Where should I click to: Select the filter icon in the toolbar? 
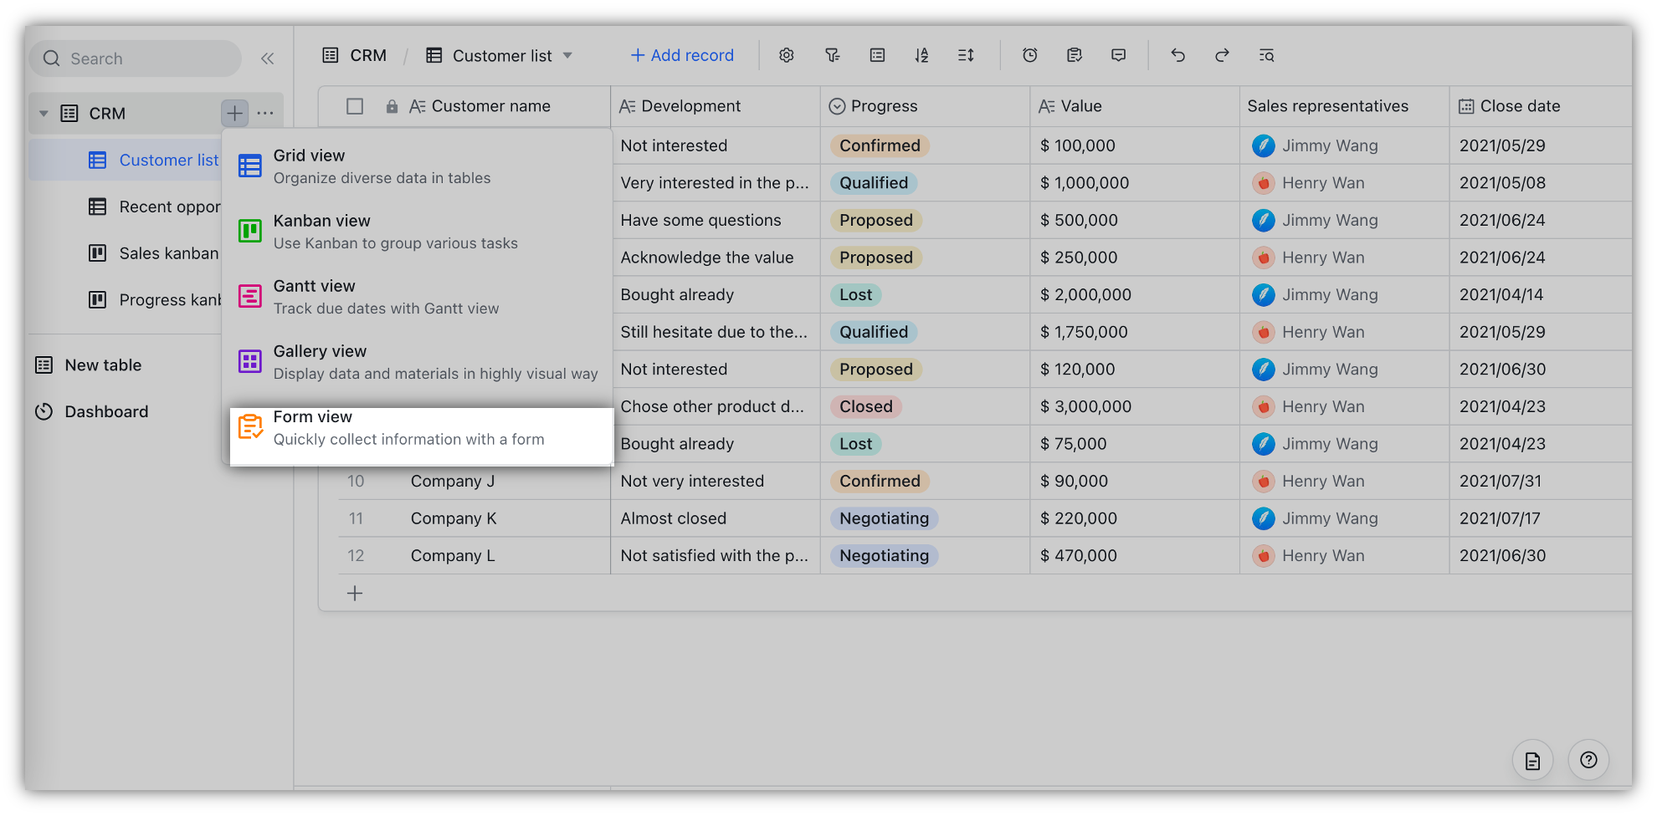tap(832, 55)
